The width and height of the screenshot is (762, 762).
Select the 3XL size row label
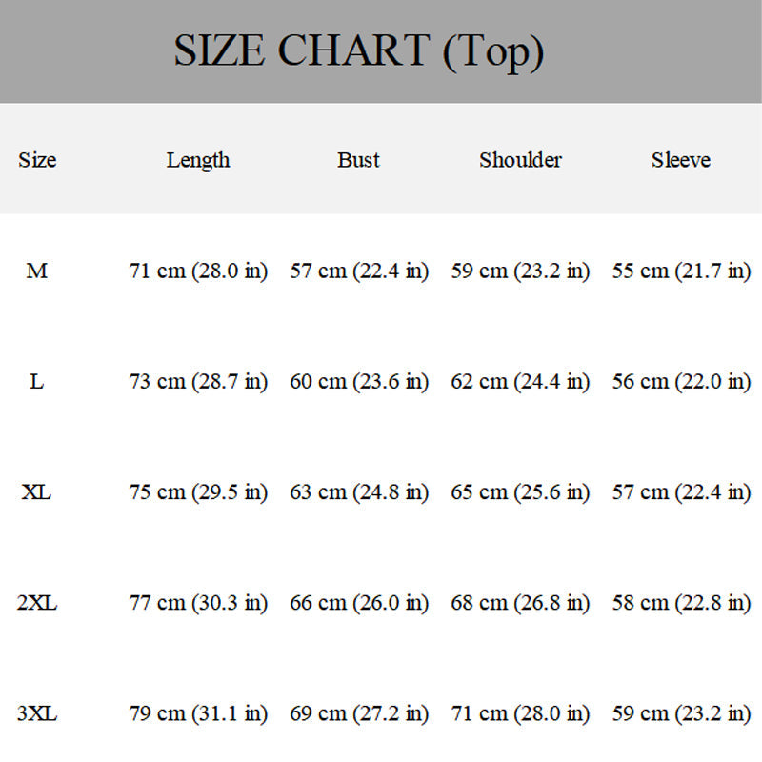click(x=37, y=713)
